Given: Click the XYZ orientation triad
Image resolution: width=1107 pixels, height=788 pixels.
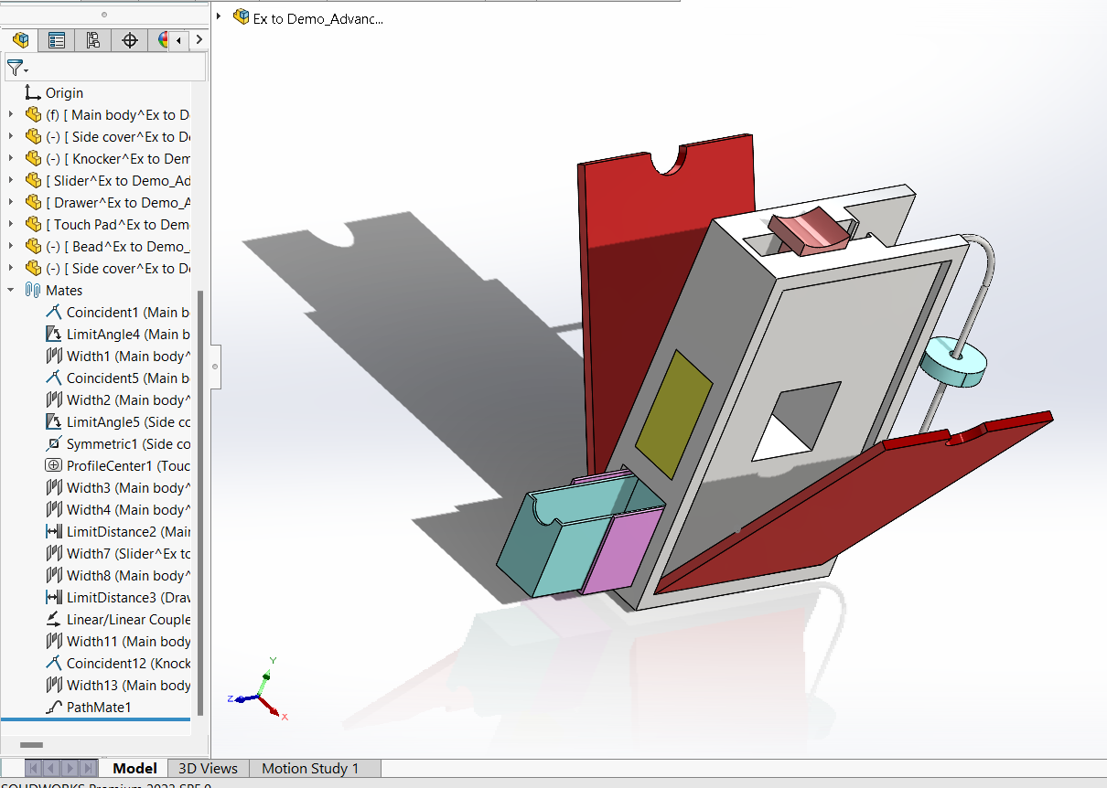Looking at the screenshot, I should [x=259, y=688].
